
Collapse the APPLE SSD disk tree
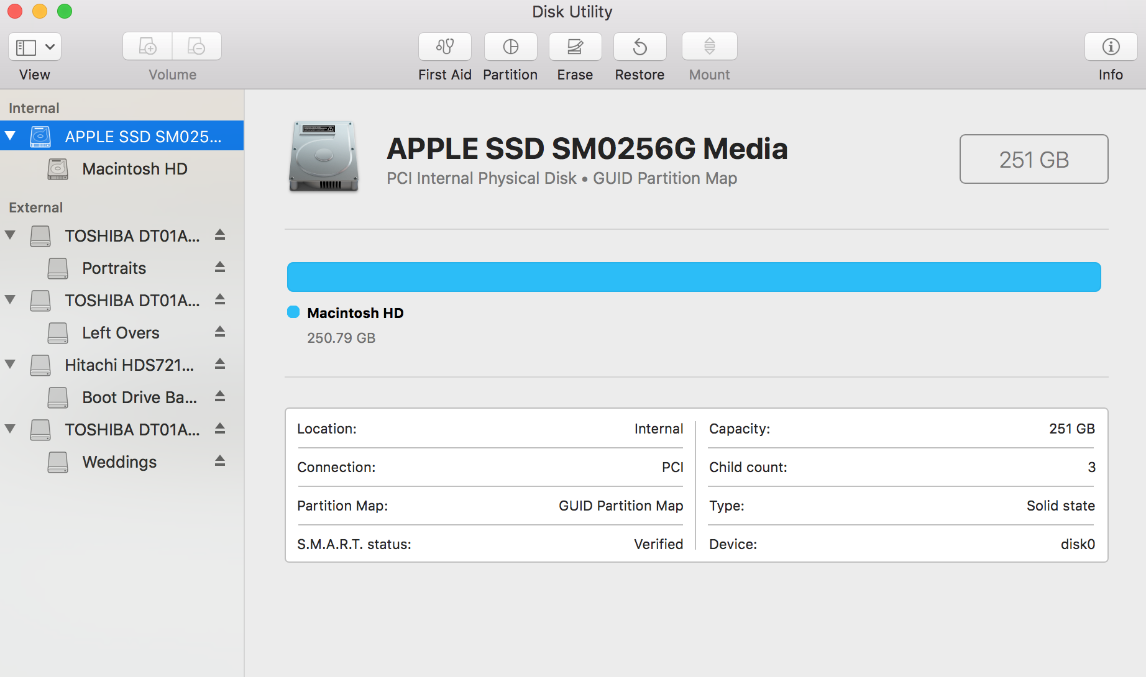point(10,135)
